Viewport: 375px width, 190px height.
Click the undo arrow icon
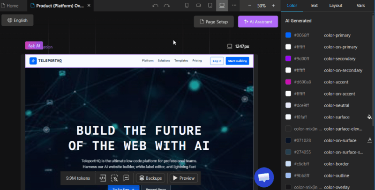click(155, 6)
